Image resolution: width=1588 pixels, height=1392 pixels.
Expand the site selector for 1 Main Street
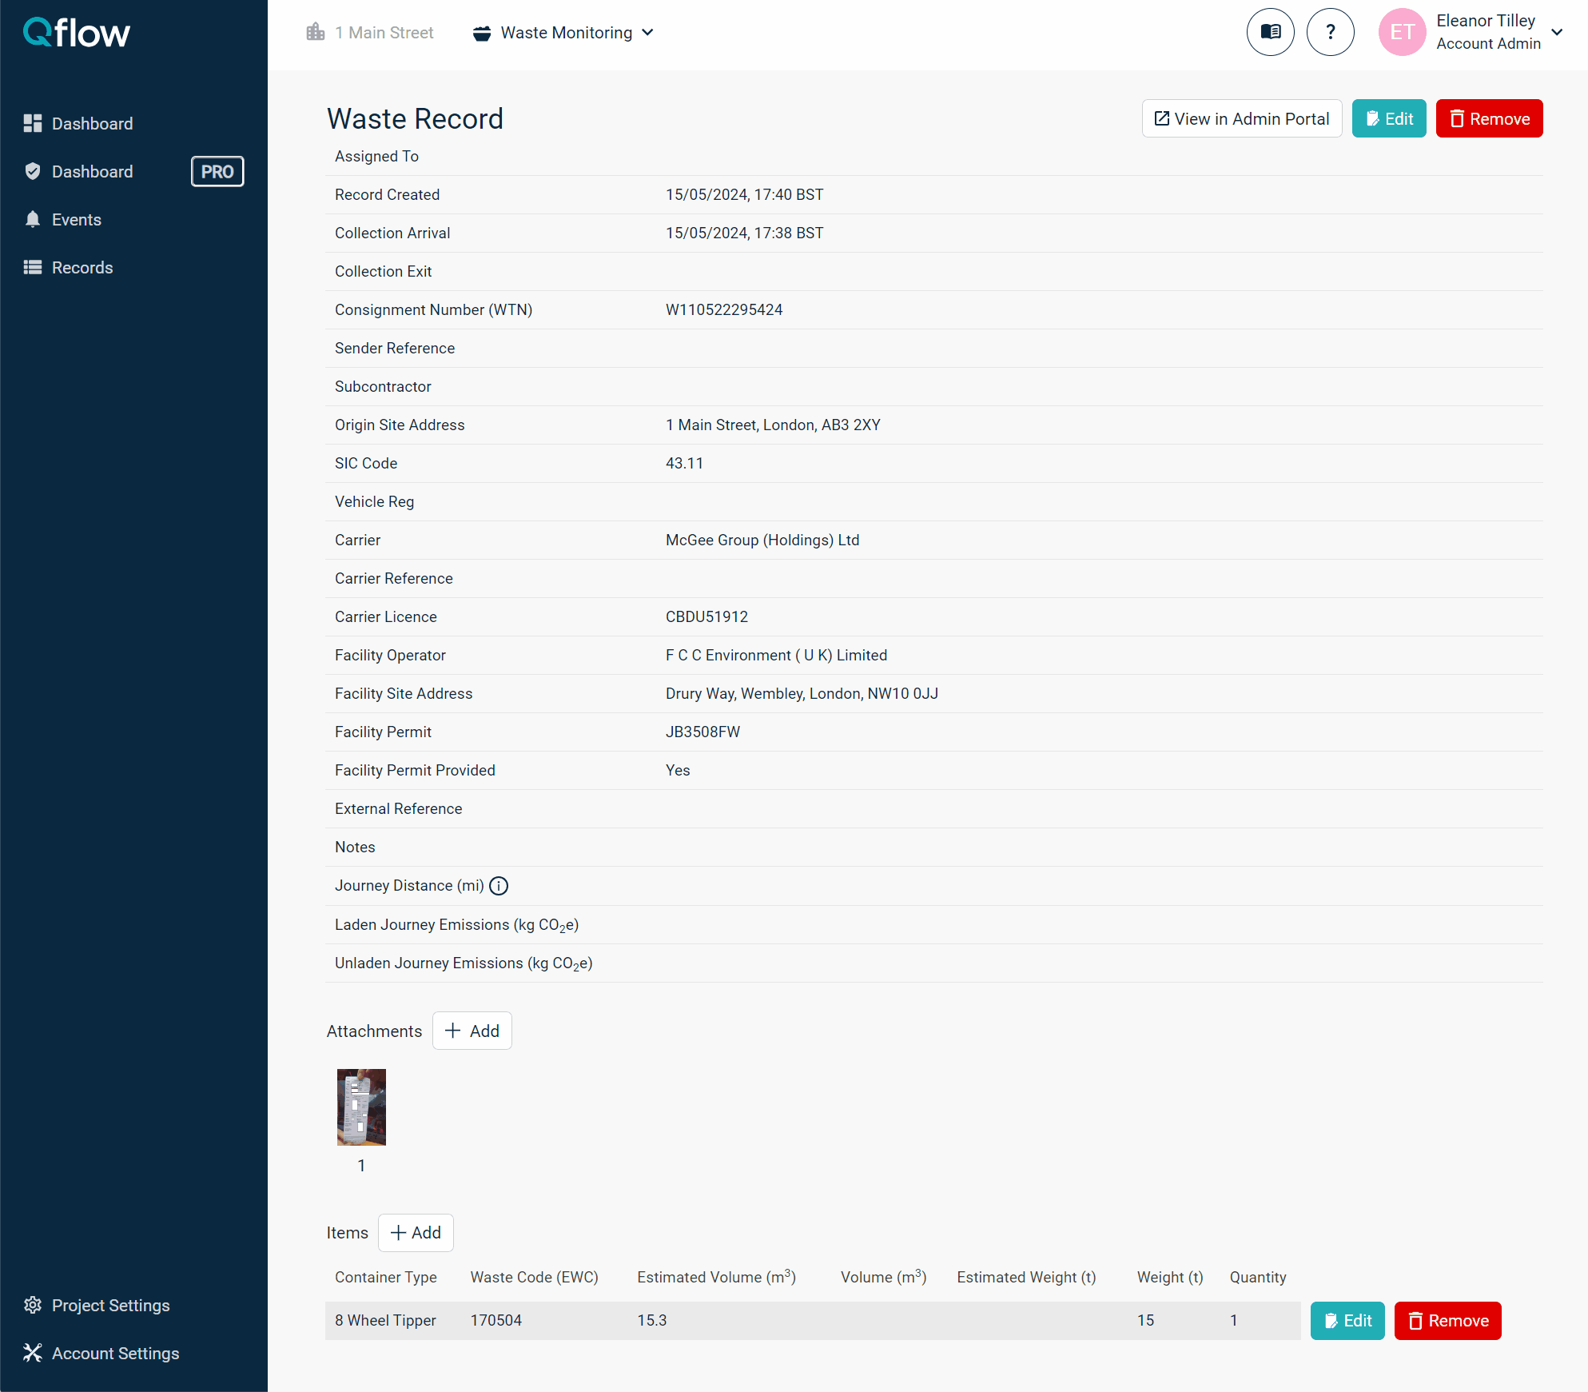point(370,32)
